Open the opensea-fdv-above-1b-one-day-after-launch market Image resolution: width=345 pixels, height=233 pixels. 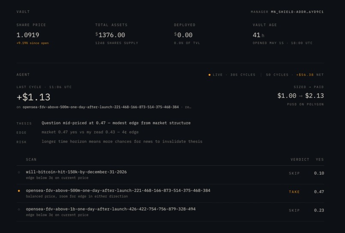pyautogui.click(x=111, y=209)
